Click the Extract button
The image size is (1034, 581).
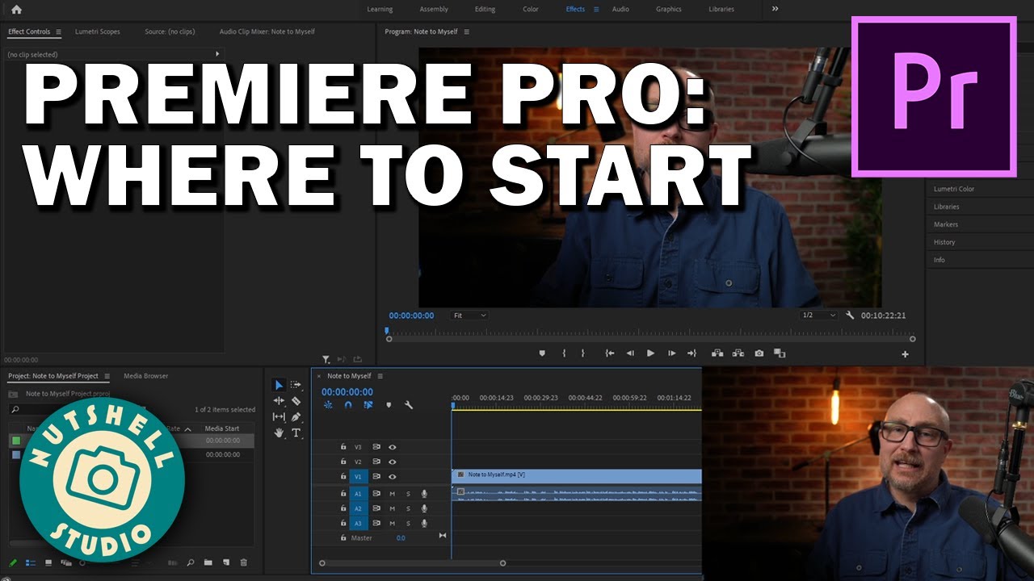coord(738,353)
